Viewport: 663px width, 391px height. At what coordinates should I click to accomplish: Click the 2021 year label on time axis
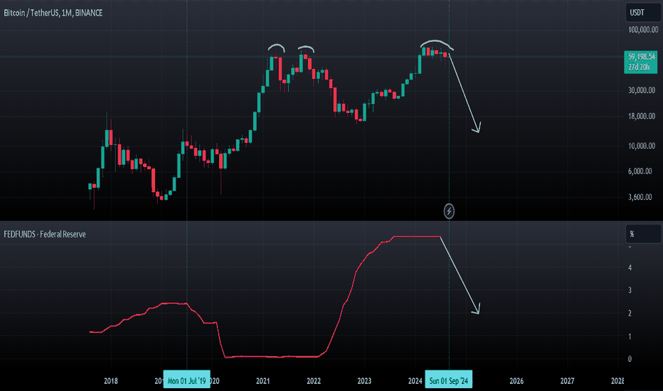[262, 381]
